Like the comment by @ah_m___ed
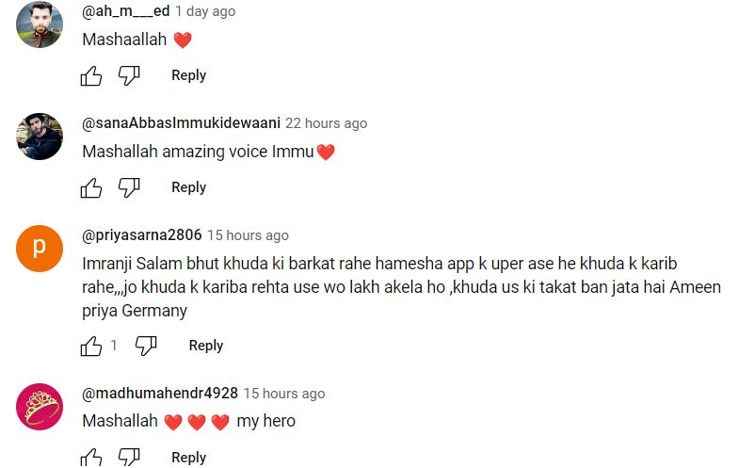The width and height of the screenshot is (739, 468). pyautogui.click(x=91, y=75)
